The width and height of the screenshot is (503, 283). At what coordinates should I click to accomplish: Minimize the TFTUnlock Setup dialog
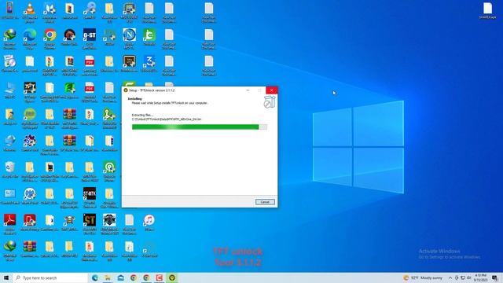248,90
